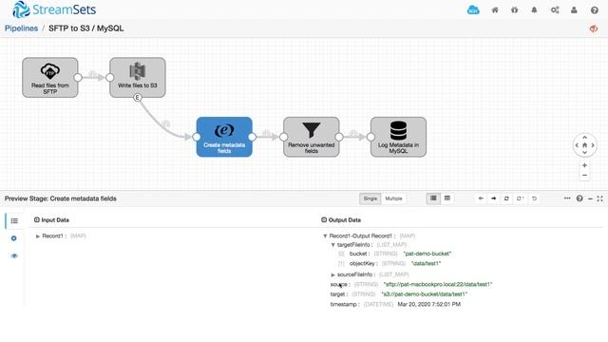Viewport: 608px width, 342px height.
Task: Click the input port of MySQL stage
Action: (370, 137)
